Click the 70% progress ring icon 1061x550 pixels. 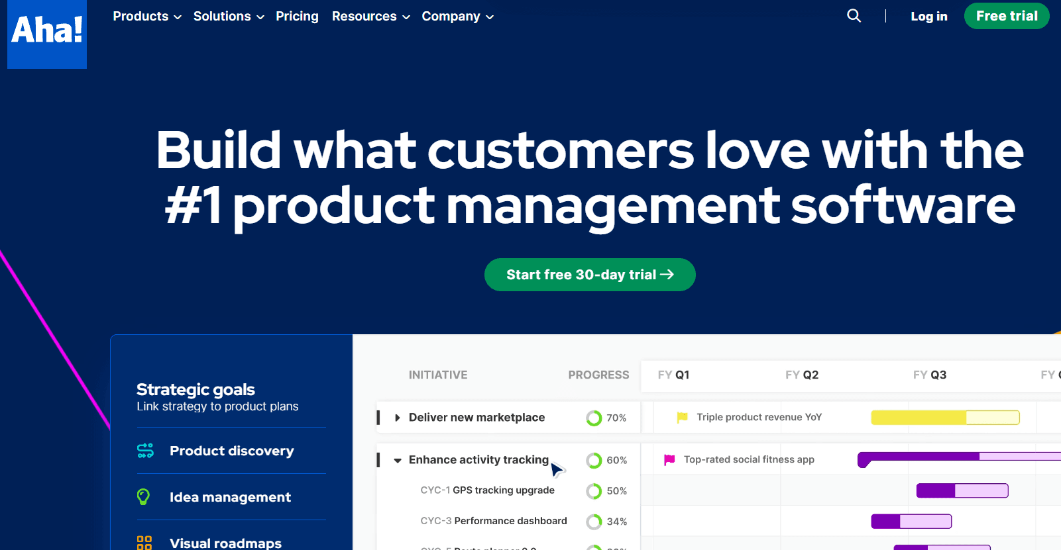[594, 418]
